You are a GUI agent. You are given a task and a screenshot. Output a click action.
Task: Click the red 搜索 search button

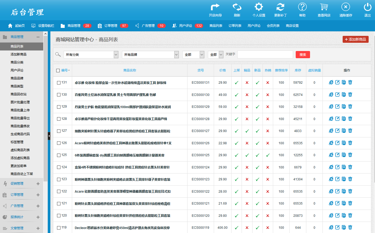pos(303,54)
